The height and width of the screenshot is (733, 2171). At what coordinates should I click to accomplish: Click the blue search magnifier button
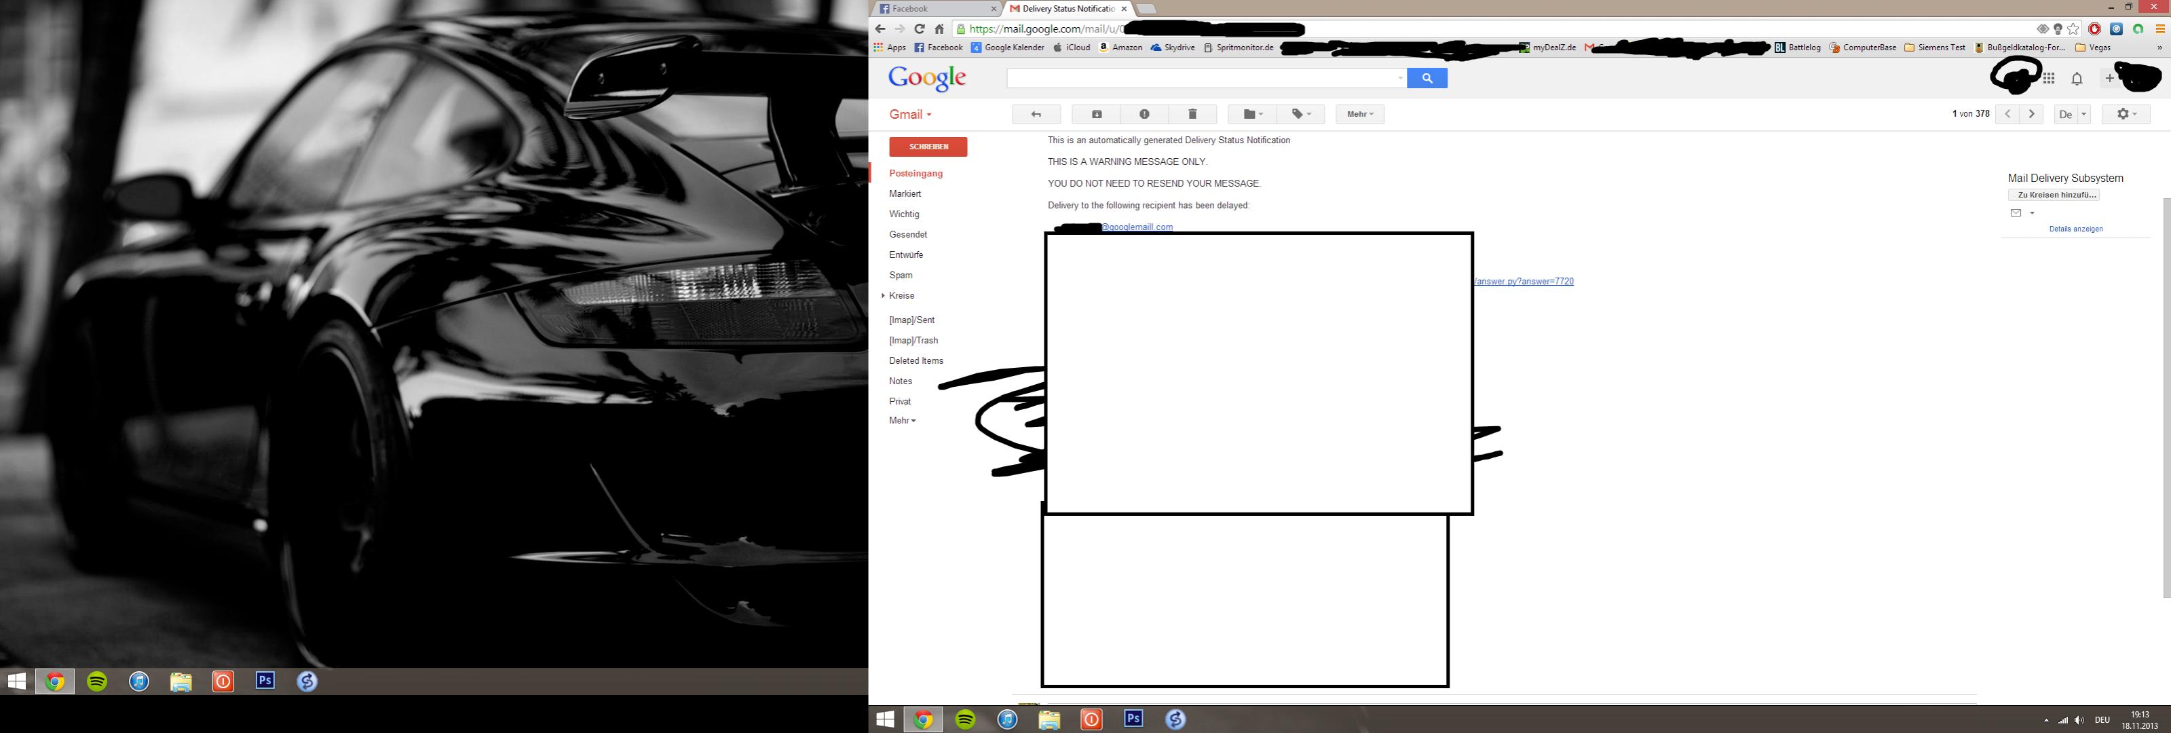point(1427,78)
